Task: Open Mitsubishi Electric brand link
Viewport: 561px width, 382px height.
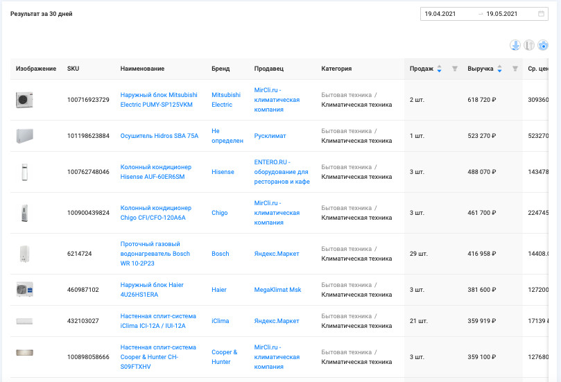Action: (x=226, y=100)
